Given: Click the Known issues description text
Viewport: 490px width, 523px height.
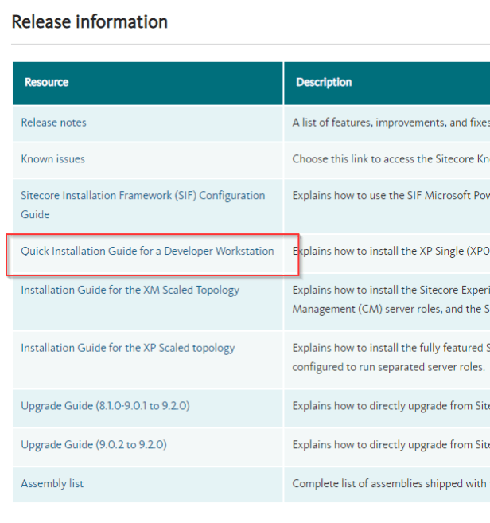Looking at the screenshot, I should [390, 159].
